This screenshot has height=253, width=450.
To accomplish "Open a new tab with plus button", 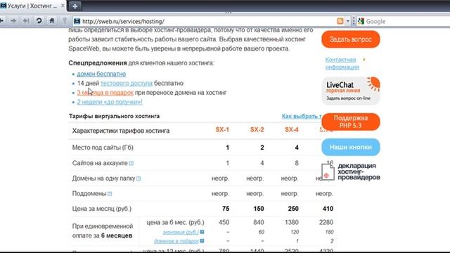I will point(75,6).
